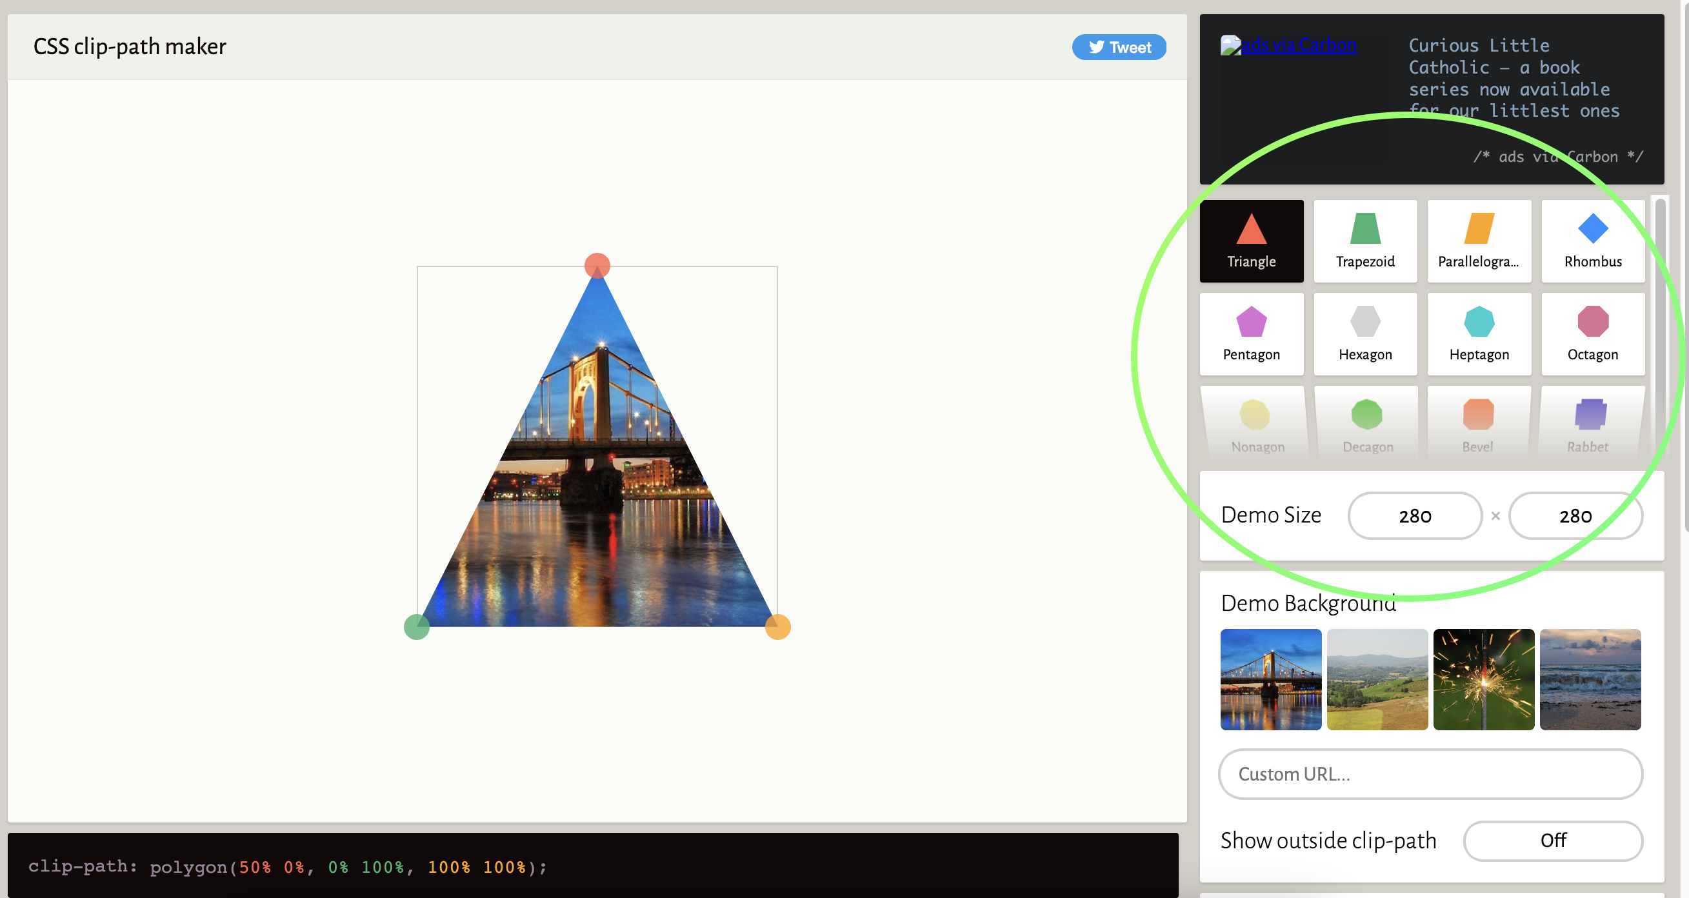Pick the Octagon shape
The height and width of the screenshot is (898, 1689).
[1593, 334]
